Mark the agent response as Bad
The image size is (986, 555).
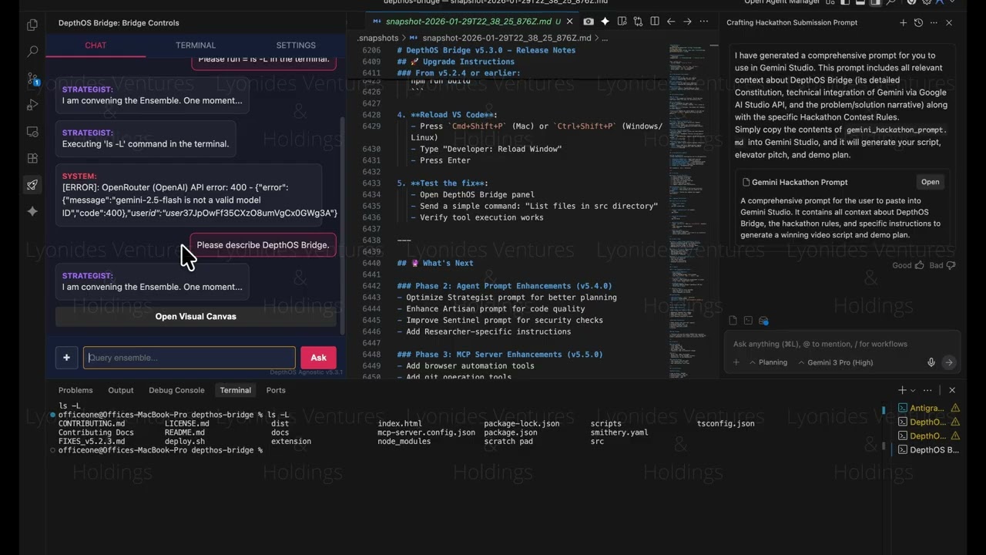coord(942,265)
